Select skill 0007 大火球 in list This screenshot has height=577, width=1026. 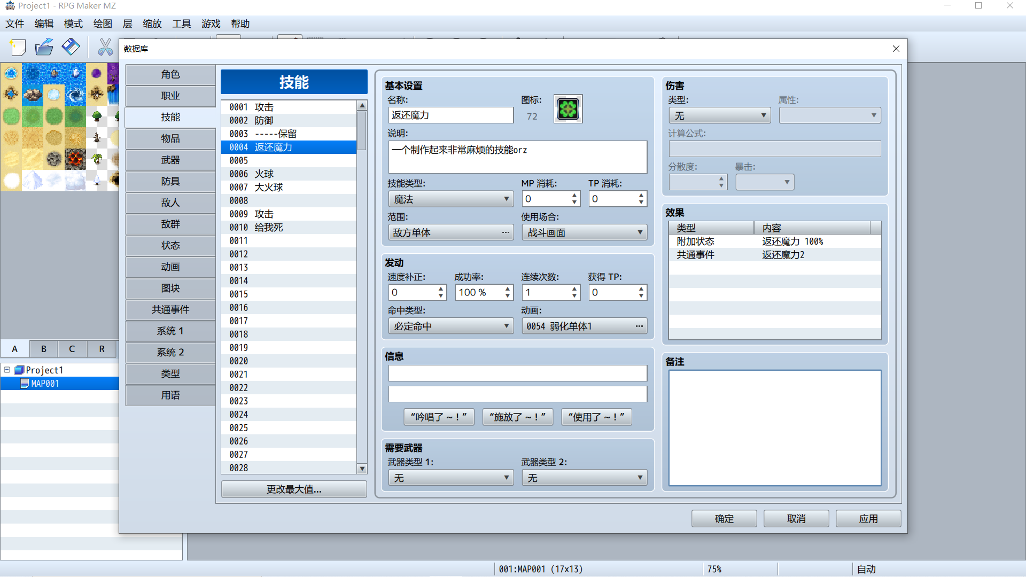pos(289,187)
